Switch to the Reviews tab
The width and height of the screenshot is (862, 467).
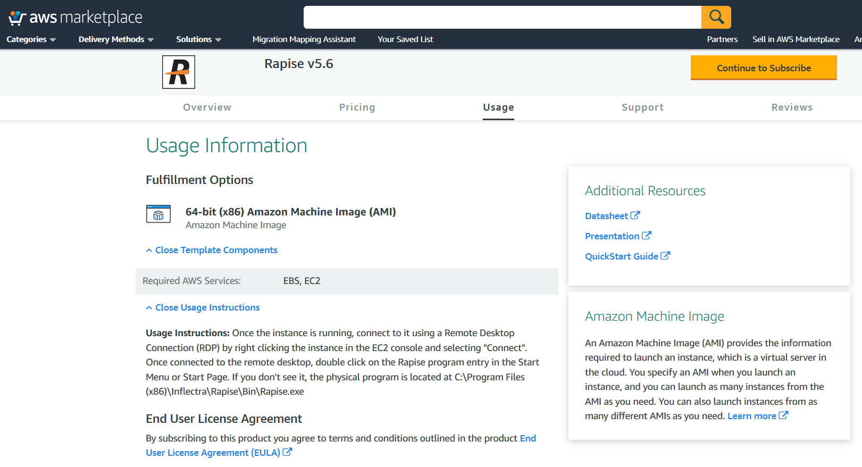tap(791, 107)
